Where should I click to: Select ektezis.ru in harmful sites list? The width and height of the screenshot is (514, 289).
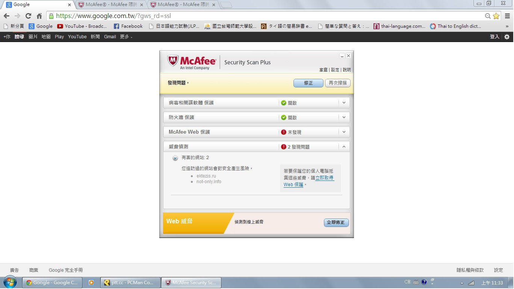206,176
